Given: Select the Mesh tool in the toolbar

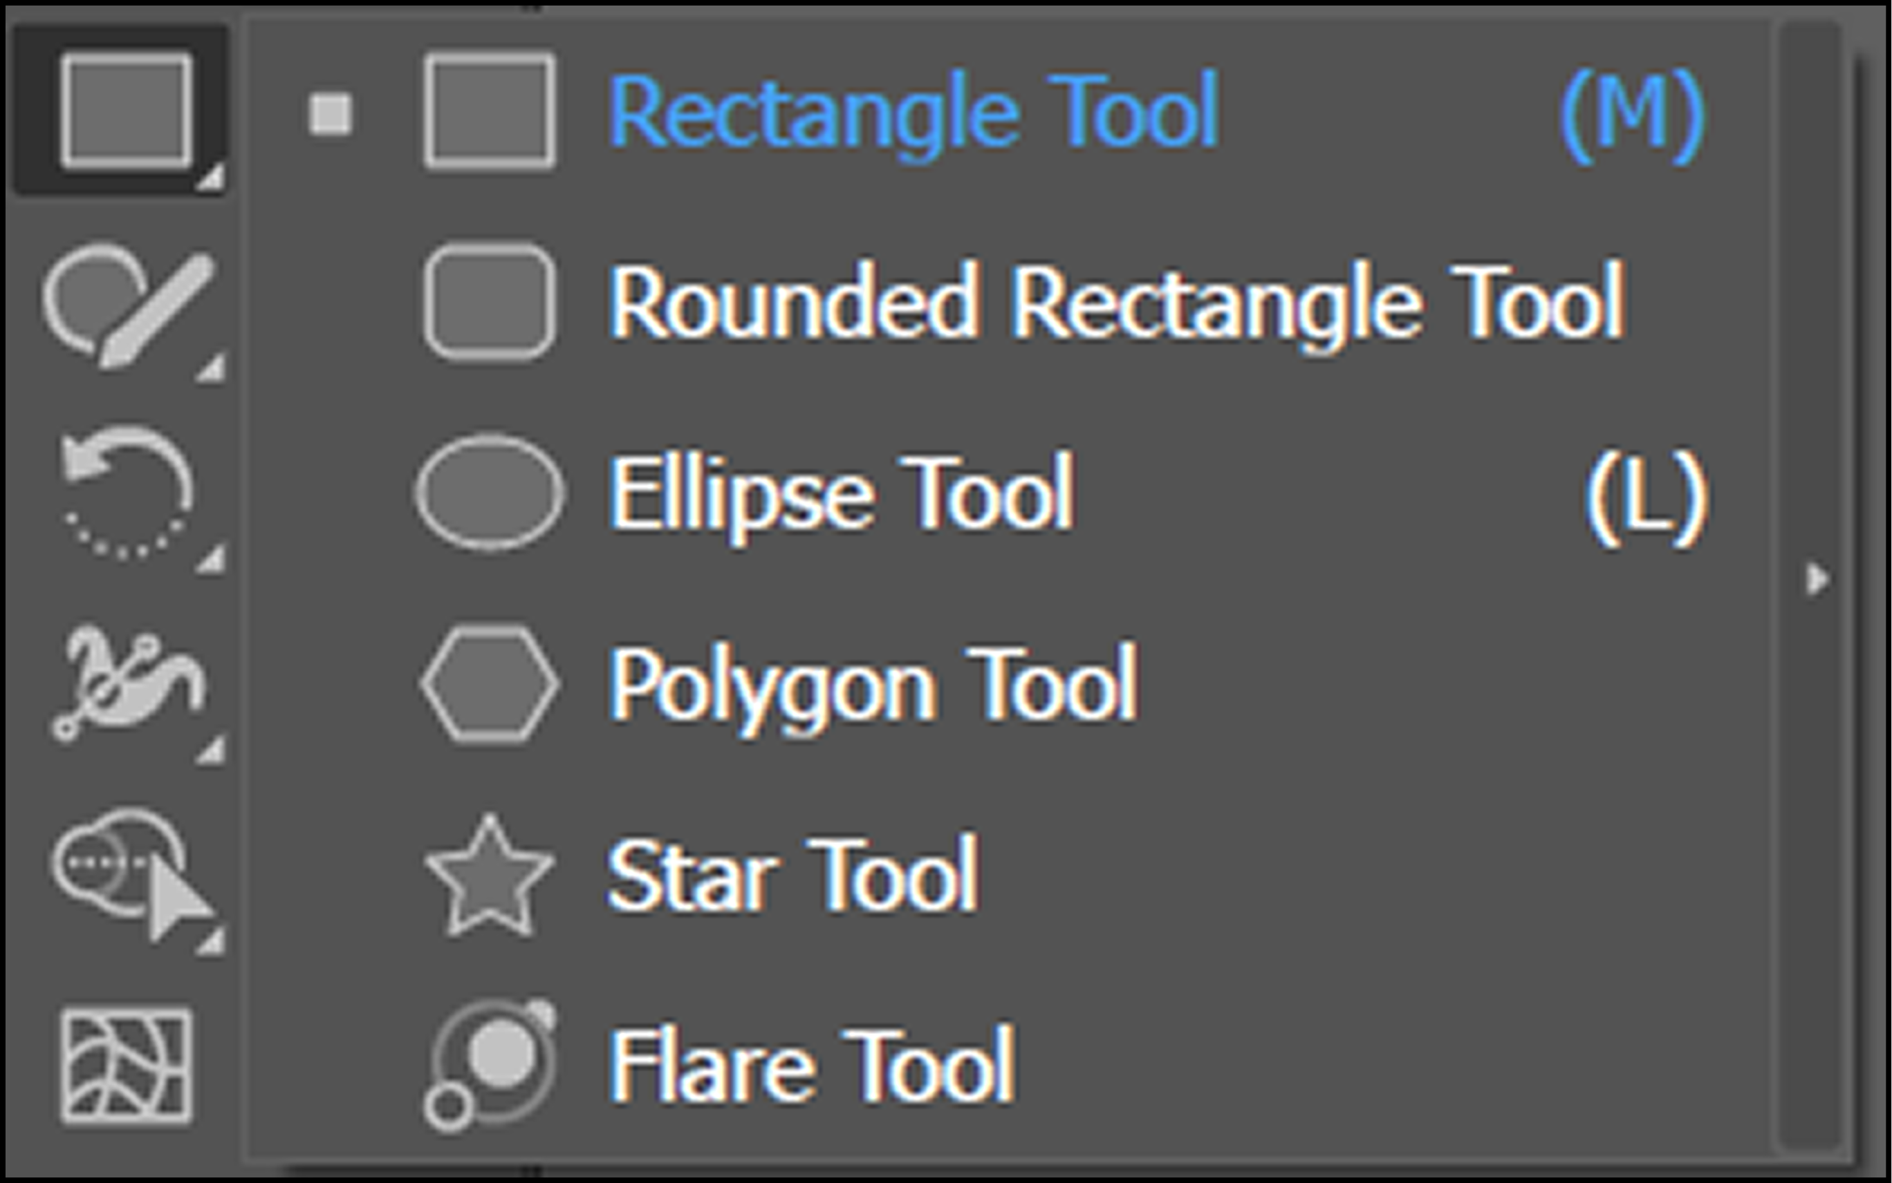Looking at the screenshot, I should click(x=126, y=1066).
